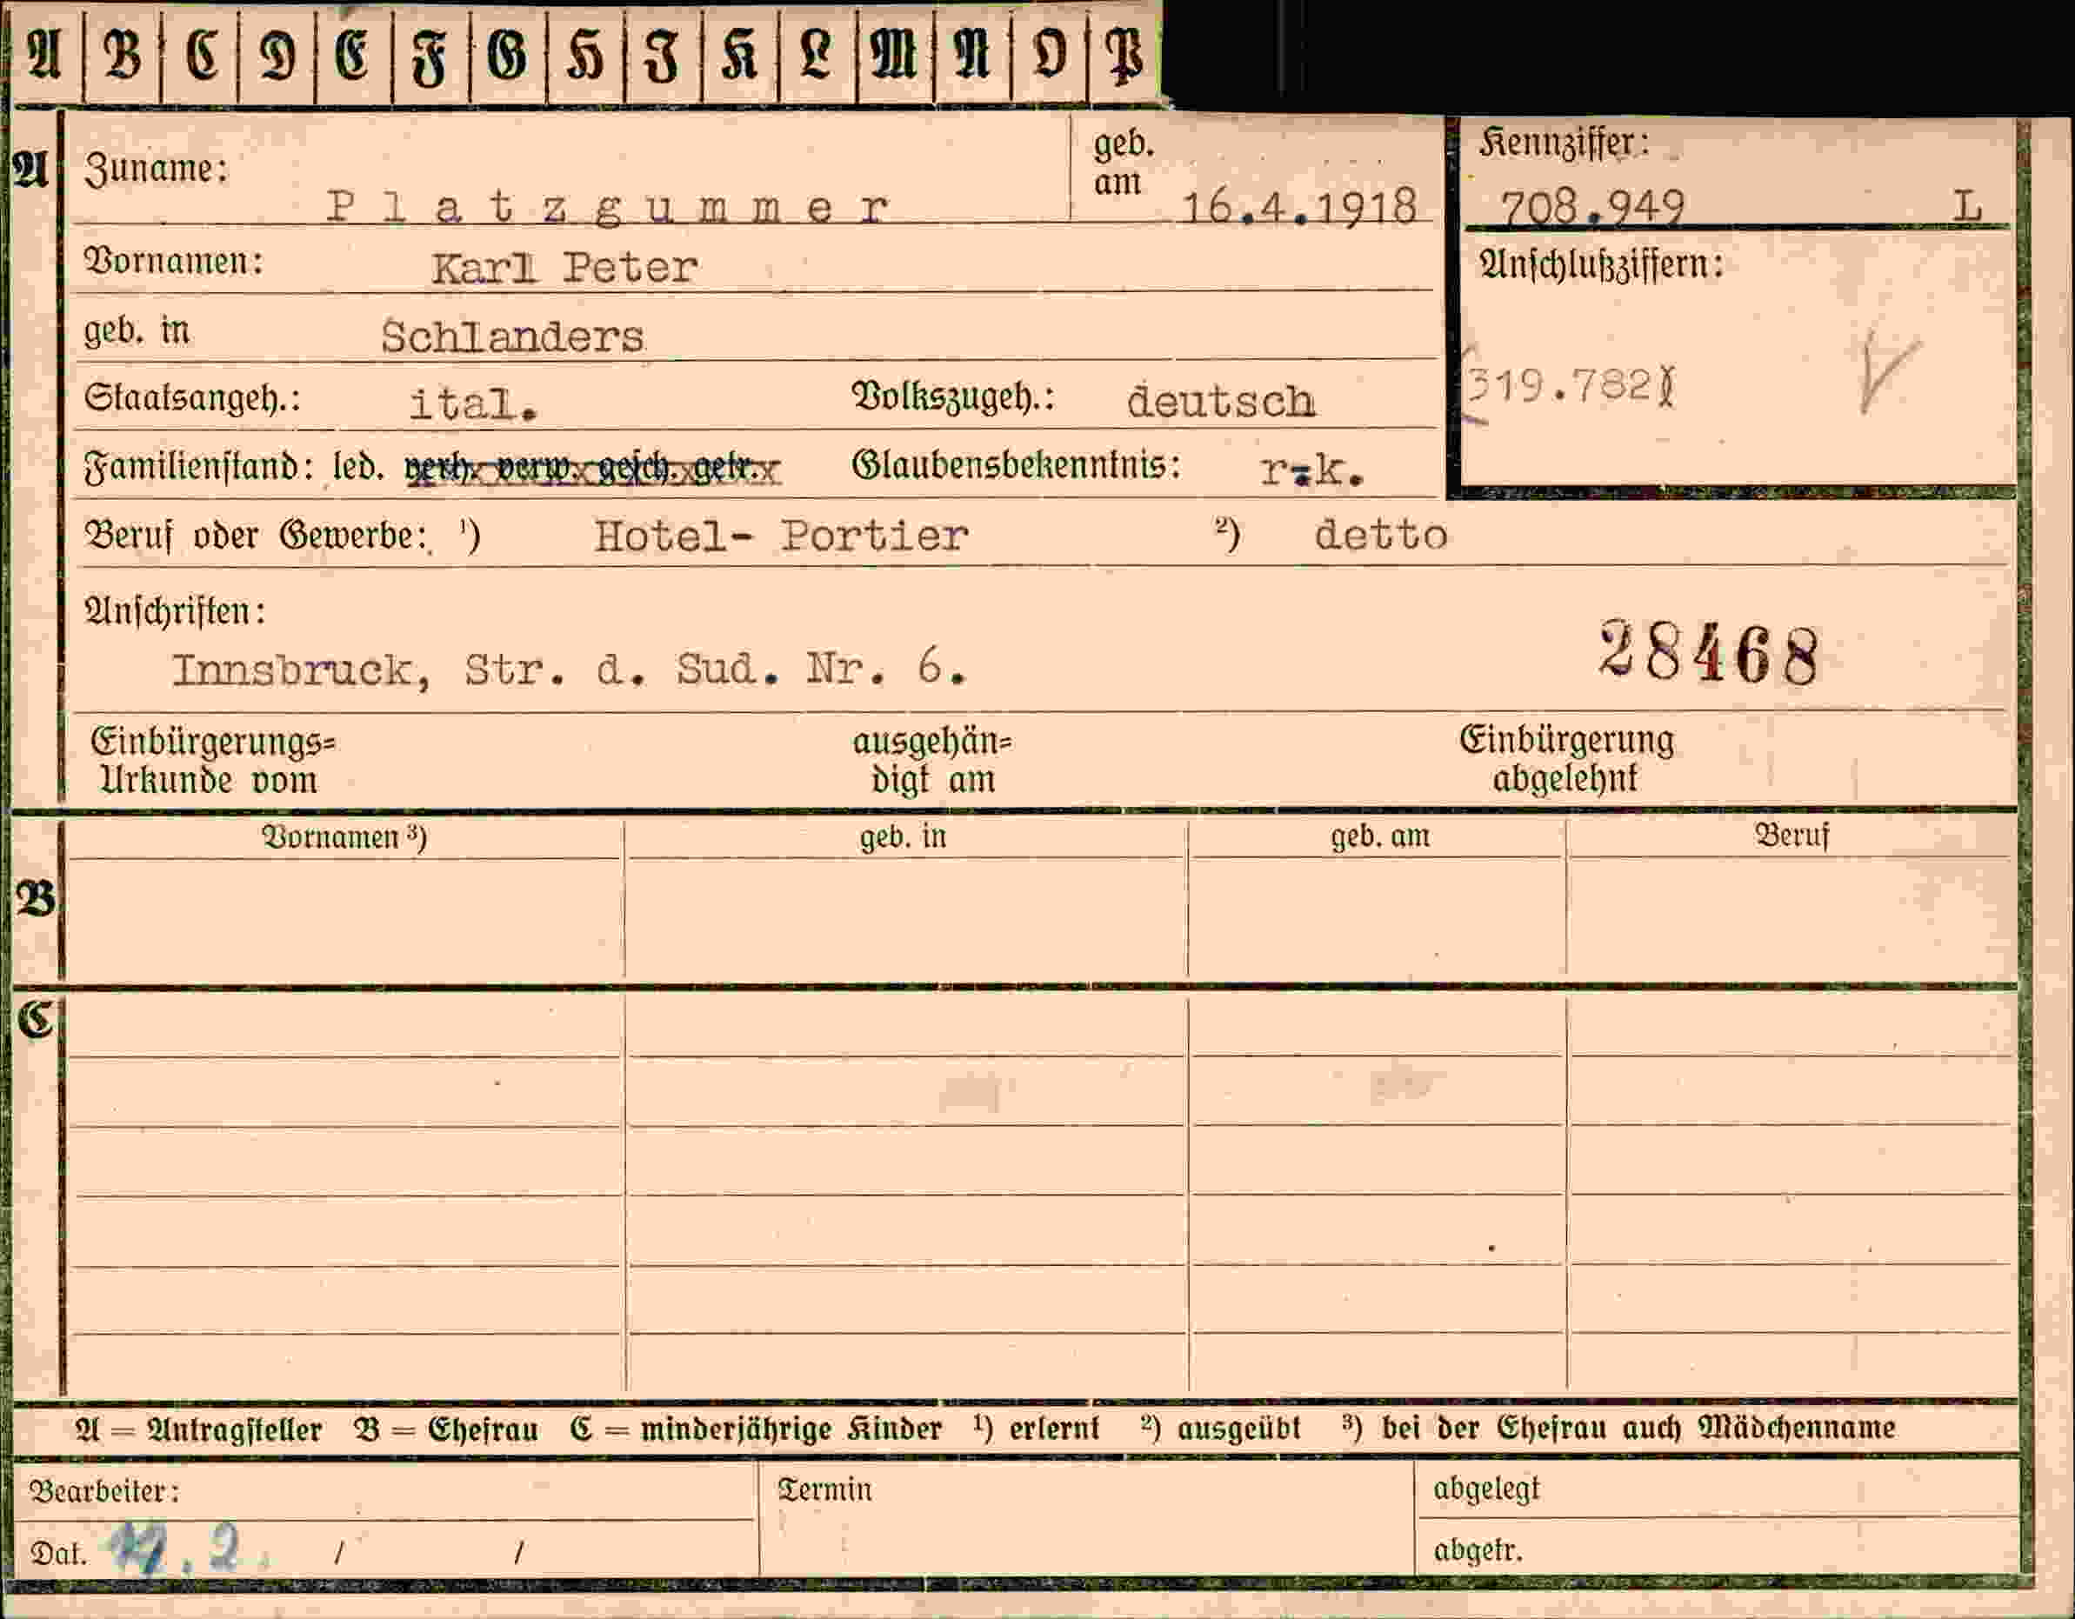This screenshot has width=2075, height=1619.
Task: Click the Vornamen column header in section B
Action: click(344, 837)
